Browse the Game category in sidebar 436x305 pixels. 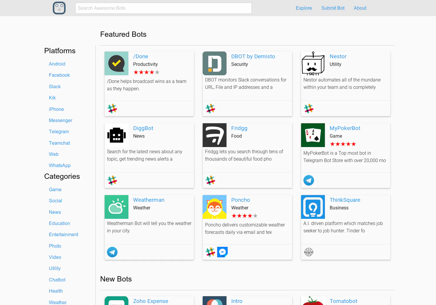click(x=55, y=189)
